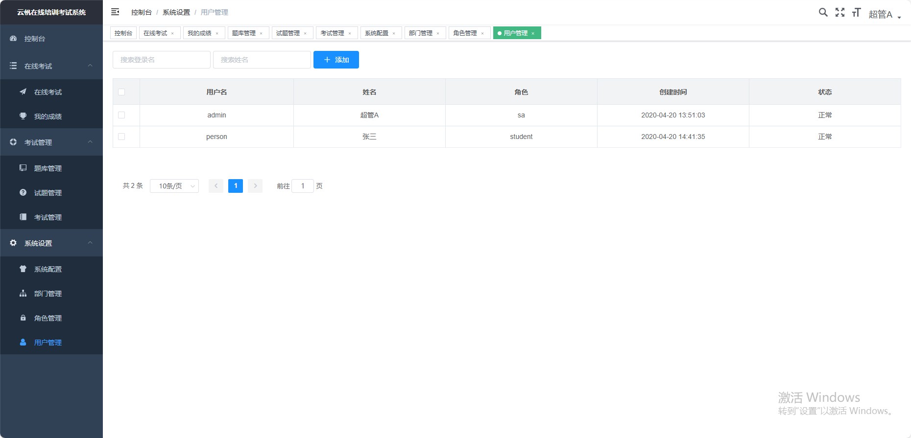Screen dimensions: 911x438
Task: Switch to the 控制台 tab
Action: (123, 33)
